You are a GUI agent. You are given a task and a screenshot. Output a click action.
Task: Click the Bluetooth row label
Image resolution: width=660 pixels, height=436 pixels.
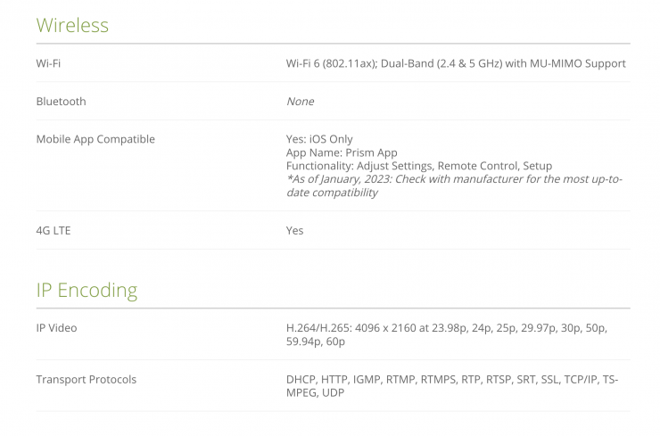click(x=61, y=102)
